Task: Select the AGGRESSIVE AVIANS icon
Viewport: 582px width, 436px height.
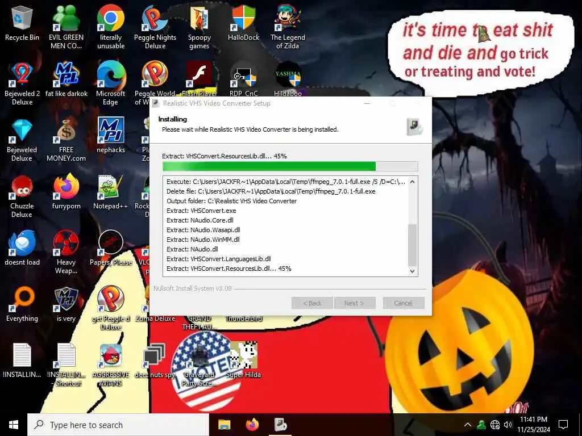Action: [x=111, y=365]
